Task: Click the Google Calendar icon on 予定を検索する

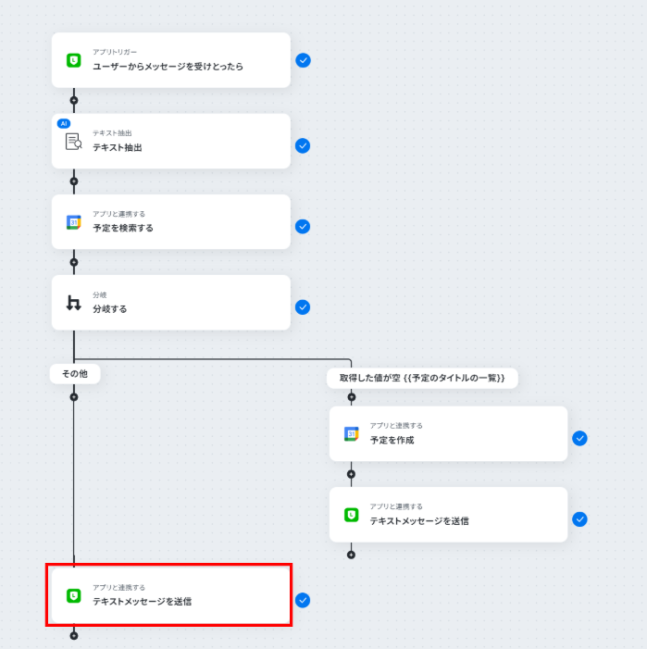Action: (x=74, y=222)
